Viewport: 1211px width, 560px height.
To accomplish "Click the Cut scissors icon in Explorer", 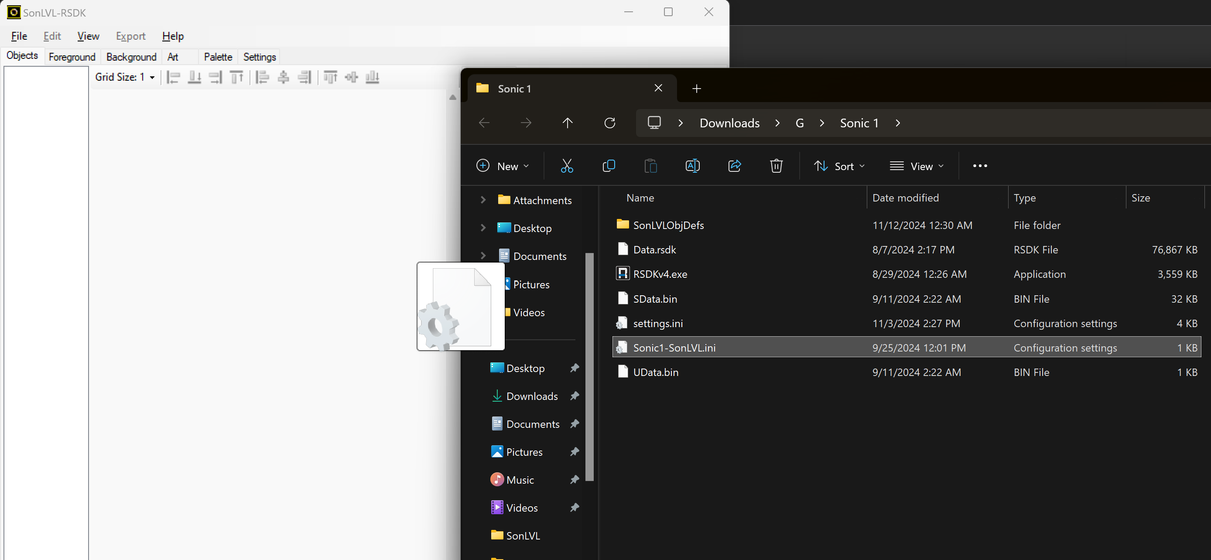I will pos(567,166).
